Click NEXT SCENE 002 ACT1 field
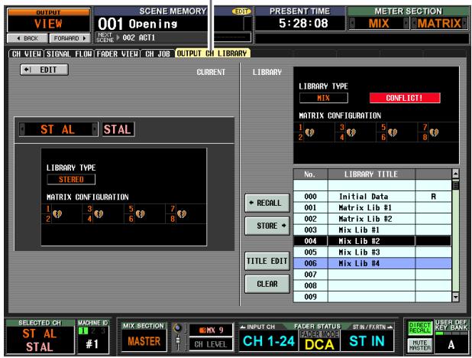The height and width of the screenshot is (358, 472). tap(173, 37)
